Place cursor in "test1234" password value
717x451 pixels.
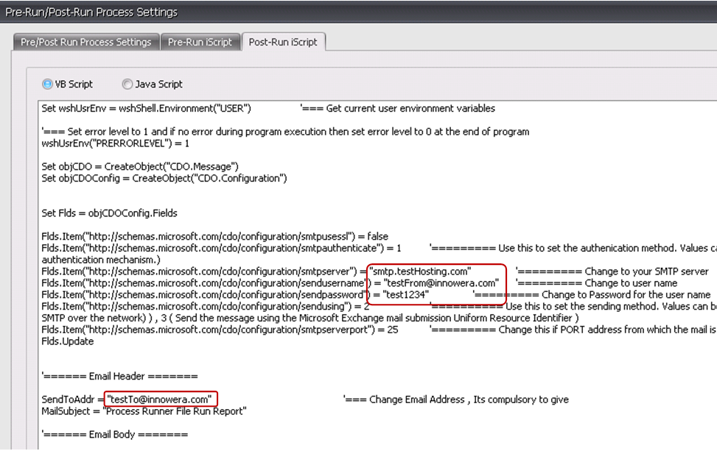click(x=406, y=295)
